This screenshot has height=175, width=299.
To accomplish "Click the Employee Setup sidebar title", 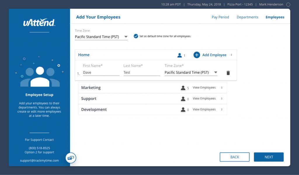I will [39, 95].
